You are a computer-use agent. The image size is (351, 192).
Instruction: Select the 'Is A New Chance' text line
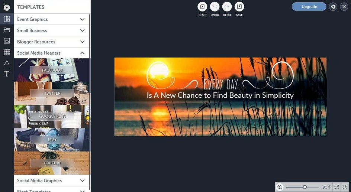(x=220, y=95)
